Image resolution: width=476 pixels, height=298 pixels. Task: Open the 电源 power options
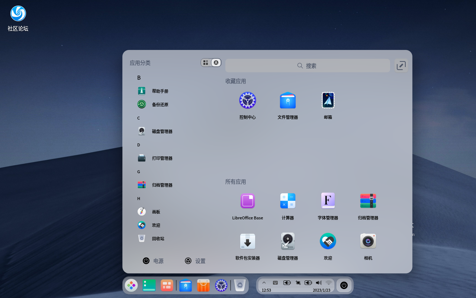tap(154, 261)
